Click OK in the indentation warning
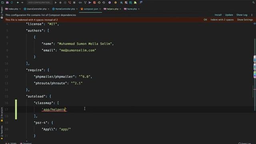Screen dimensions: 256x144 click(205, 20)
